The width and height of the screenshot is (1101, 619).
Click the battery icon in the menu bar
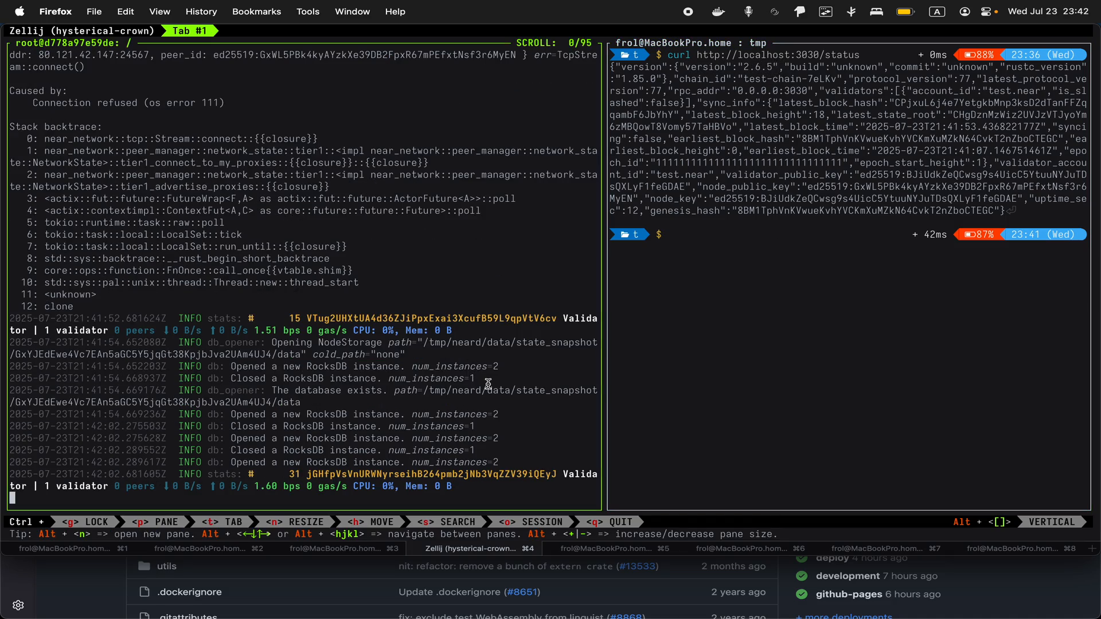coord(905,11)
